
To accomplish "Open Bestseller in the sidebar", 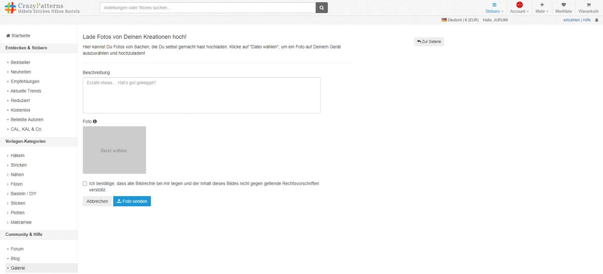I will [20, 62].
